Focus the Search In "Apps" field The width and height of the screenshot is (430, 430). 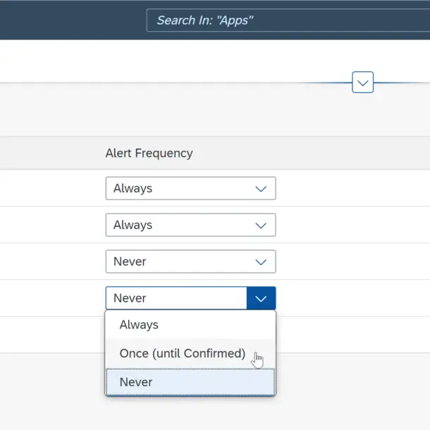tap(288, 20)
